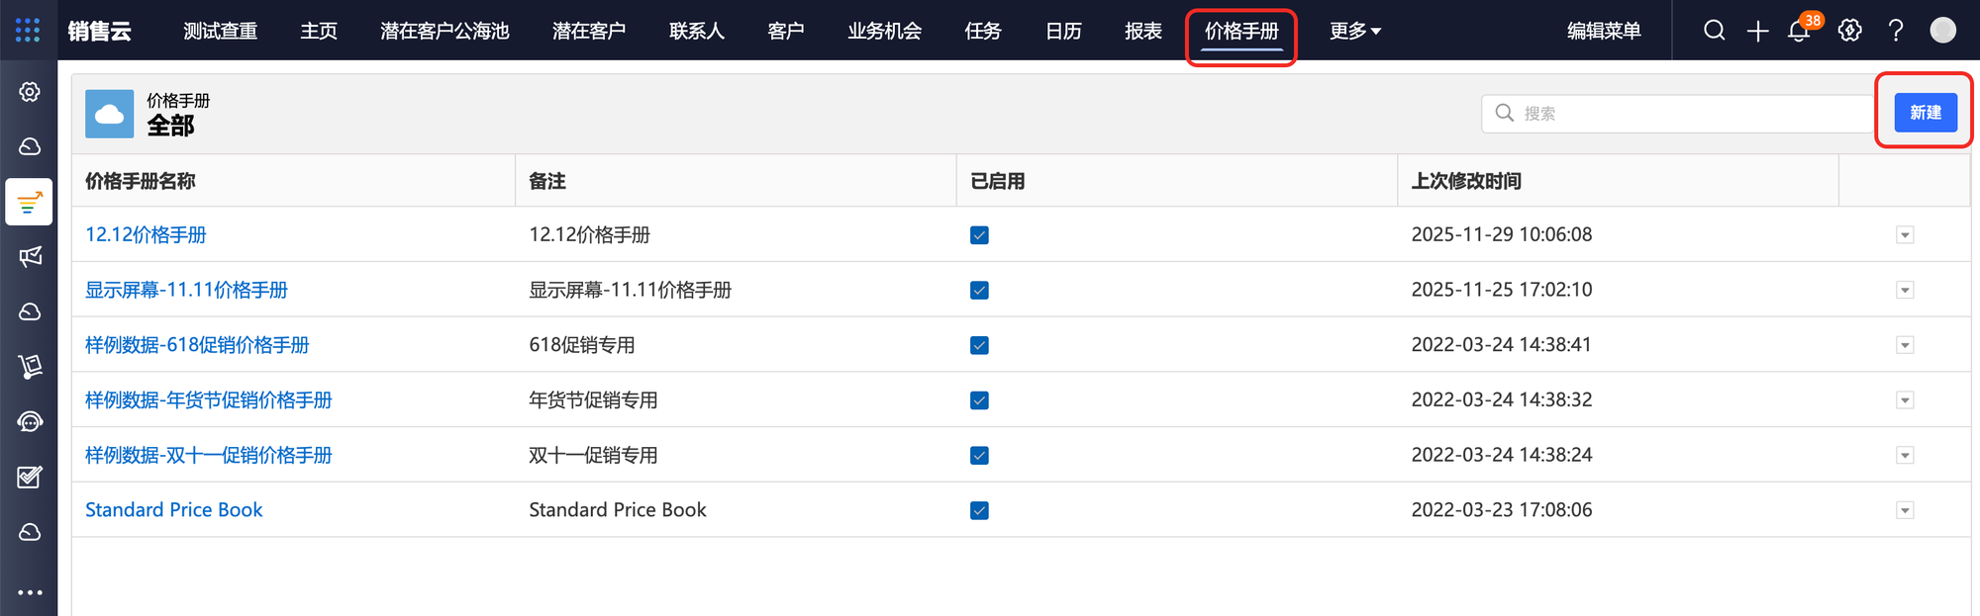The height and width of the screenshot is (616, 1980).
Task: Open the 样例数据-年货节促销价格手册 link
Action: point(208,400)
